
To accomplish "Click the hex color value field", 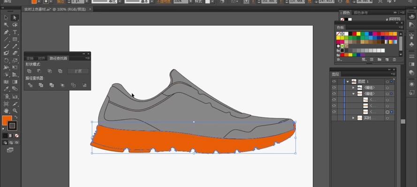I will coord(395,19).
